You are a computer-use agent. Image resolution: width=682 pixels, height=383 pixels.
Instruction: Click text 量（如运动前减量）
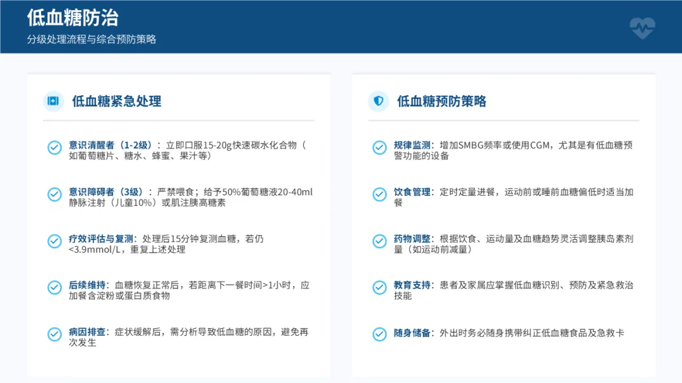point(433,249)
